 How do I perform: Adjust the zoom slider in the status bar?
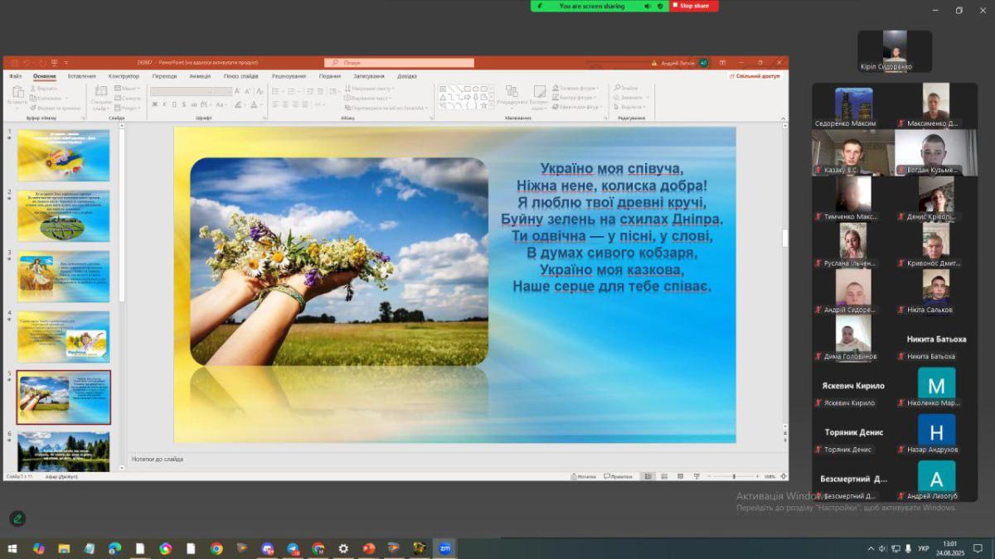click(733, 477)
